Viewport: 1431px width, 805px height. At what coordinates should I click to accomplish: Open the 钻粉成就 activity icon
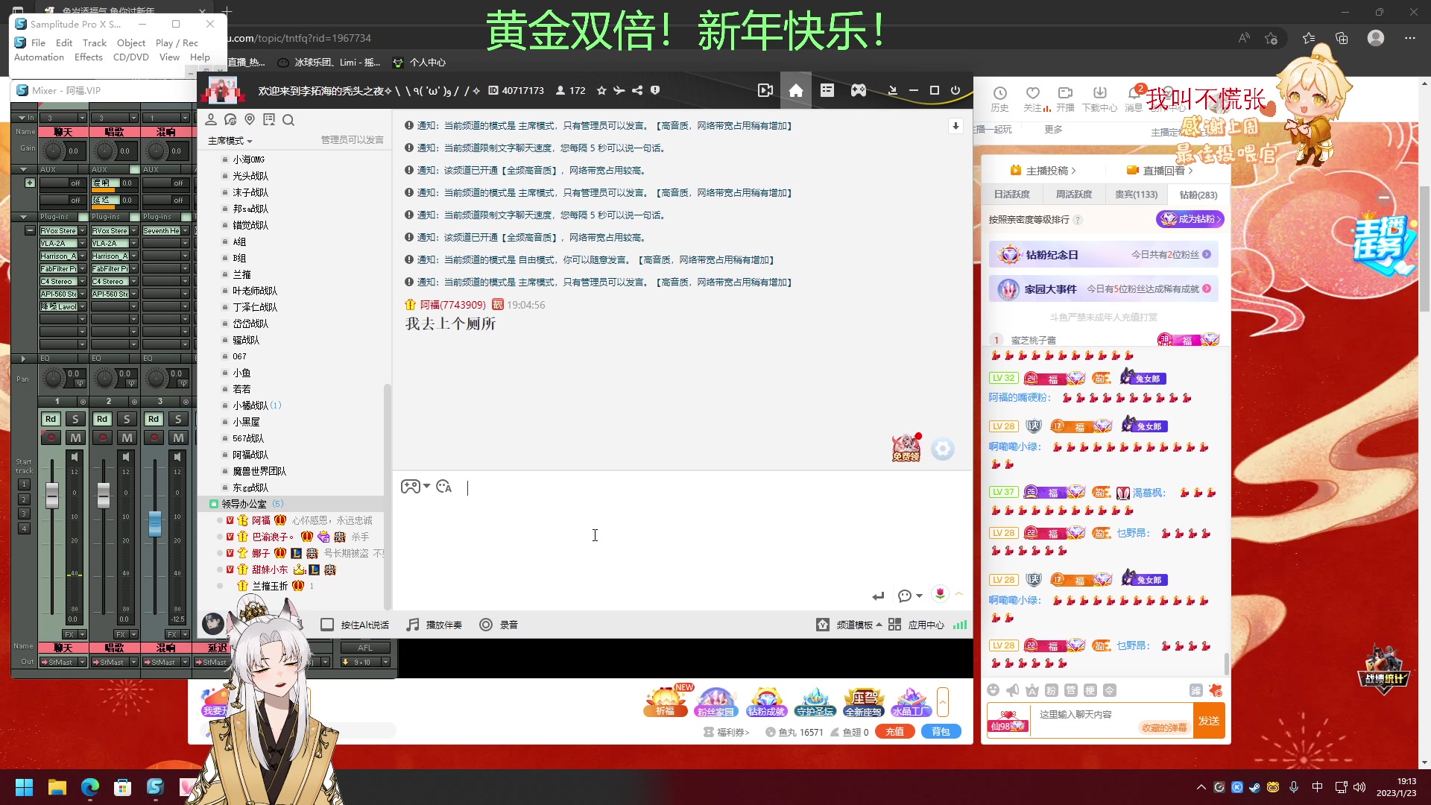766,702
